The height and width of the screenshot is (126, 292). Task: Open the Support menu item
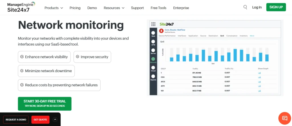point(137,8)
